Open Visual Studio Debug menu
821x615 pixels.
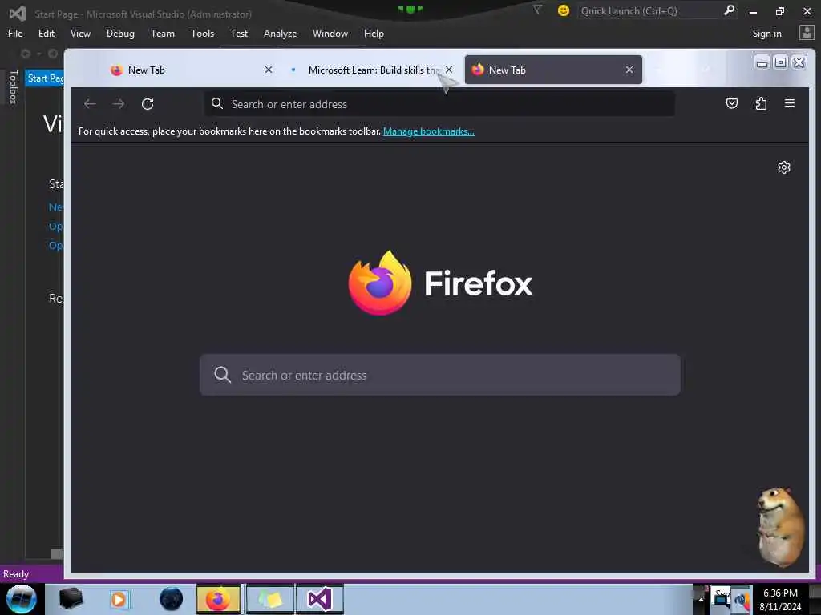(x=120, y=34)
